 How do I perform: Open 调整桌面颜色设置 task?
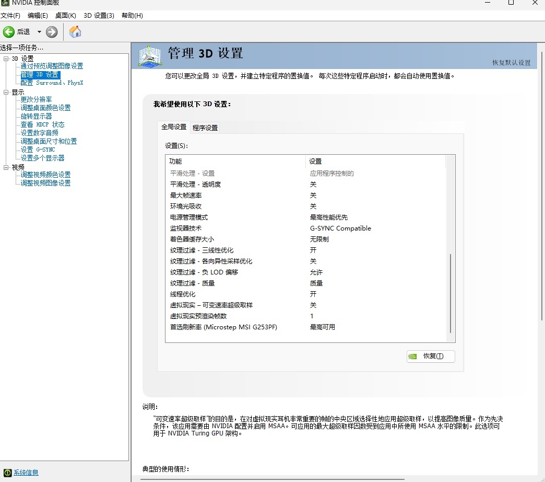click(x=45, y=108)
